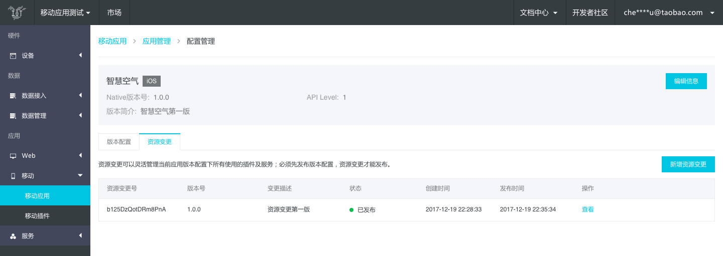Click the publish time 2017-12-19 22:35:34

tap(528, 209)
